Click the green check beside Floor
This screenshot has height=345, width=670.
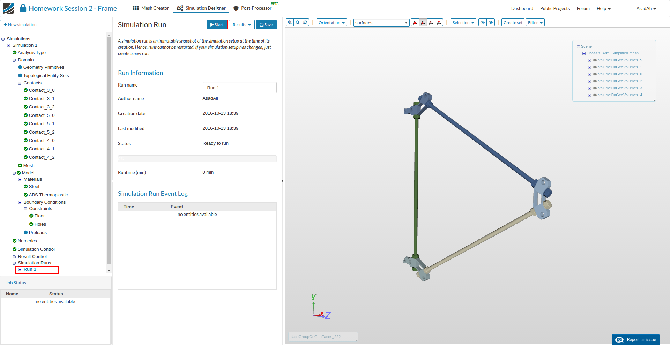[x=31, y=216]
